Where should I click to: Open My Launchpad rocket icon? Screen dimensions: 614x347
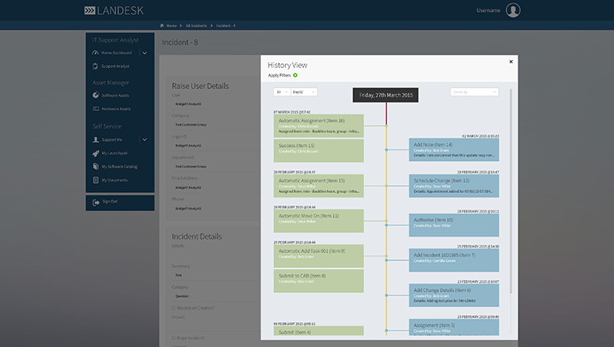96,152
